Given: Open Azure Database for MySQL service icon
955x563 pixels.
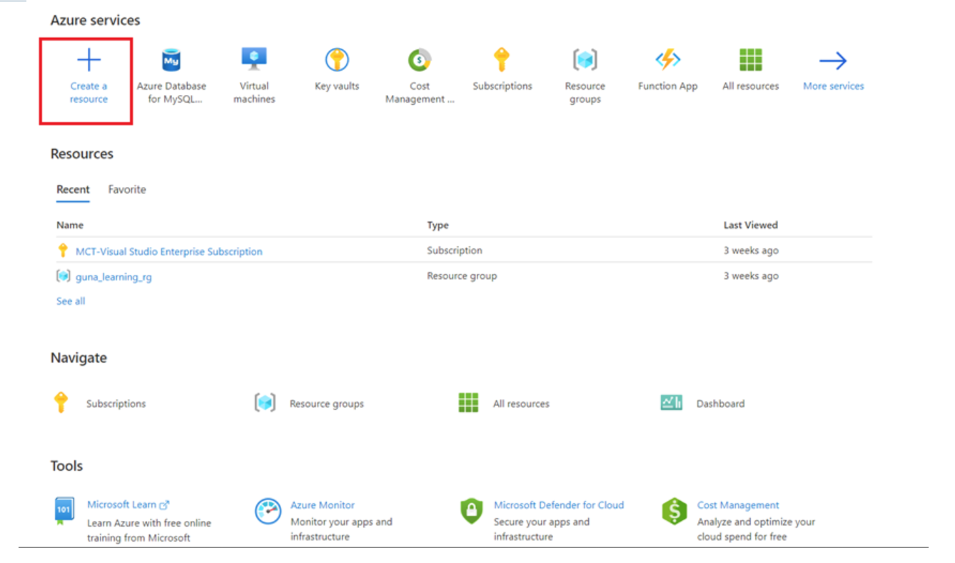Looking at the screenshot, I should (171, 61).
